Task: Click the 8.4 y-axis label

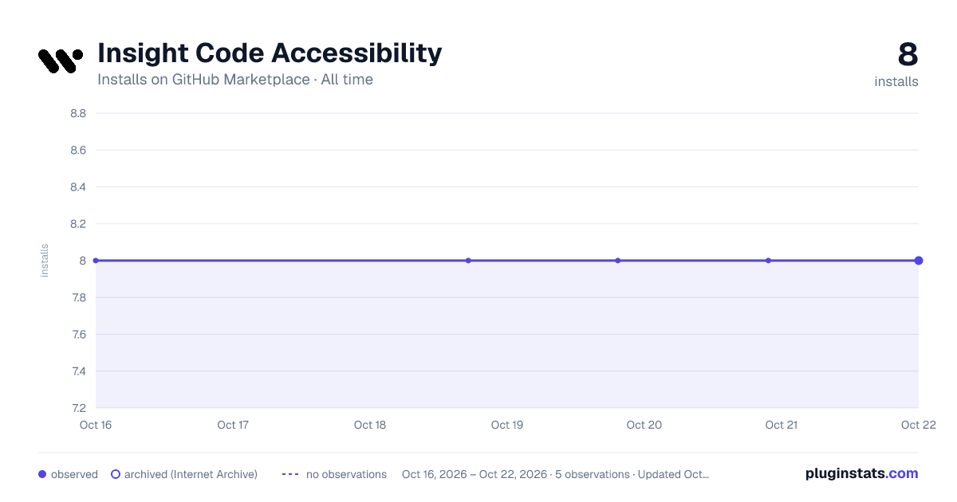Action: click(x=78, y=187)
